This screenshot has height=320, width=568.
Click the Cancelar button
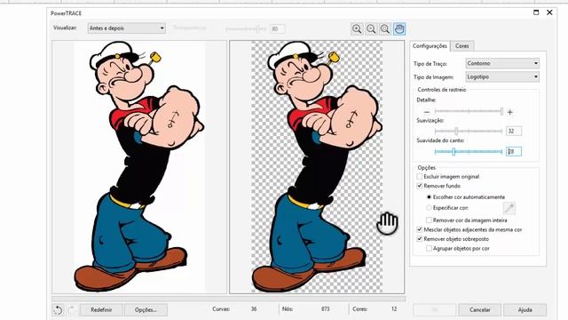(479, 310)
